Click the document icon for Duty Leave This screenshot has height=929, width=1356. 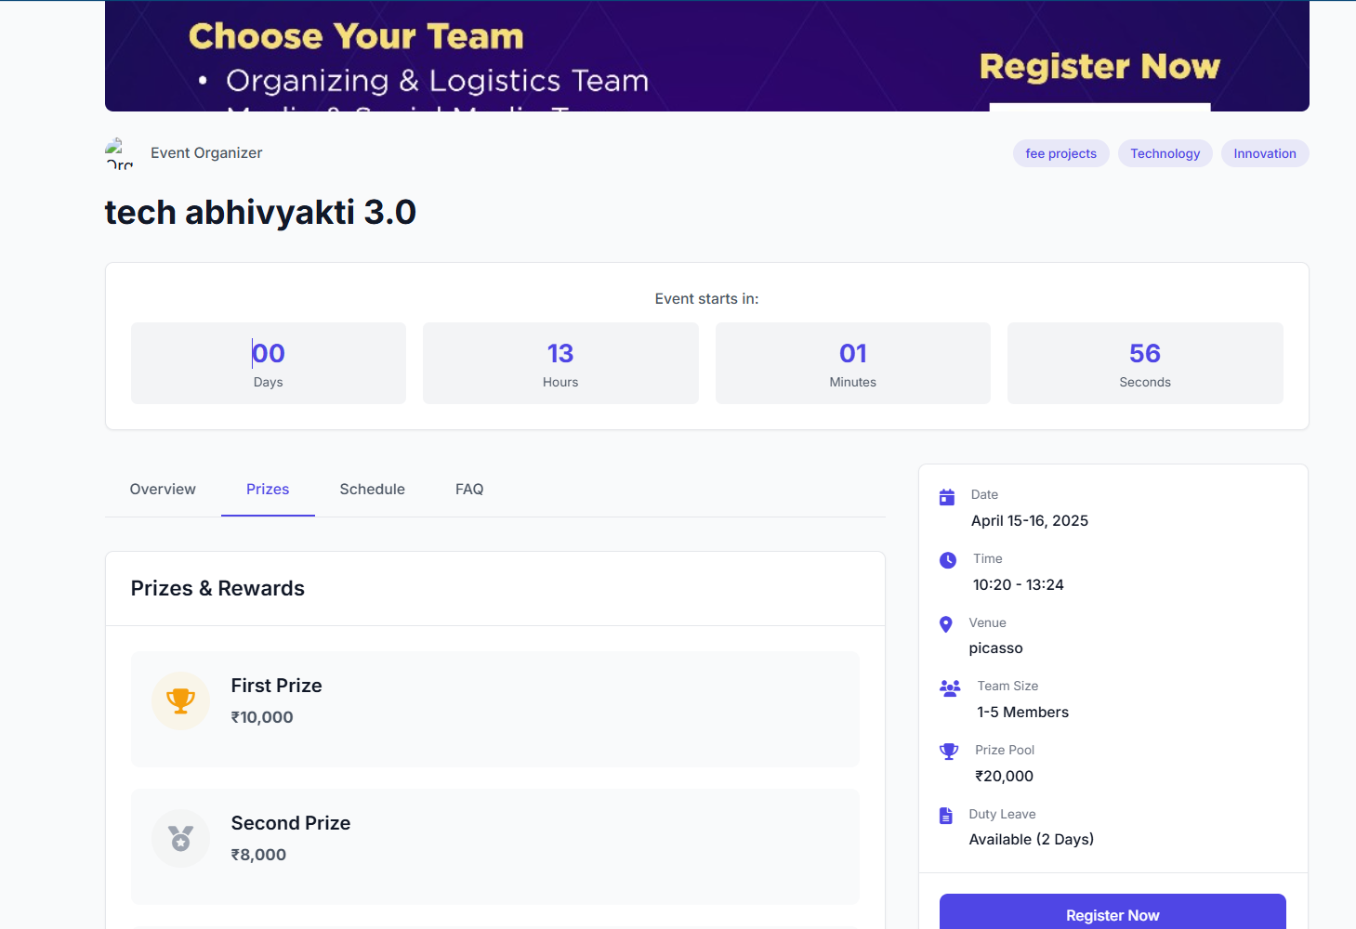point(946,816)
